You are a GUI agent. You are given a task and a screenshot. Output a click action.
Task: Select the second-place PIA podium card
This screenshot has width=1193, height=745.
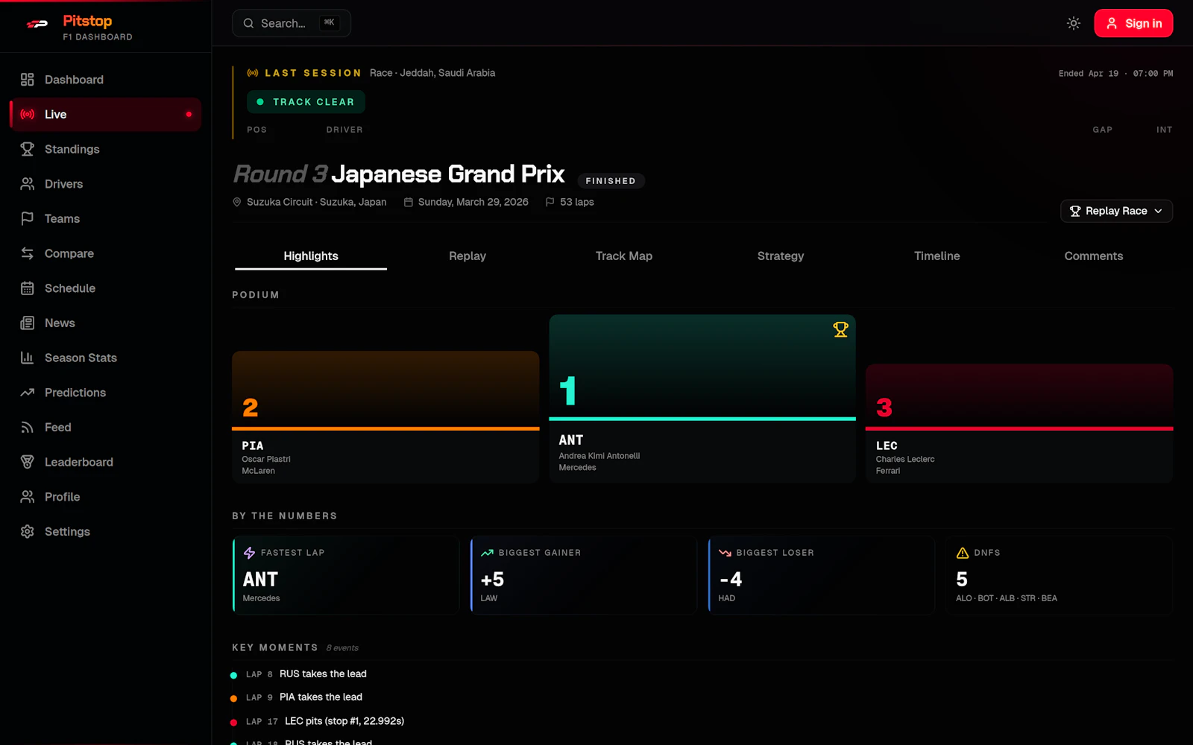click(385, 417)
